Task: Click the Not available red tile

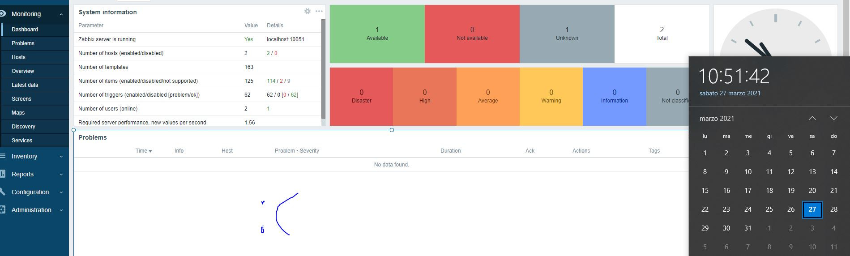Action: click(472, 34)
